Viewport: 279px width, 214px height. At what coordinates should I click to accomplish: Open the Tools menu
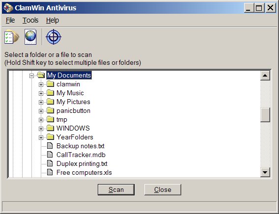(30, 20)
